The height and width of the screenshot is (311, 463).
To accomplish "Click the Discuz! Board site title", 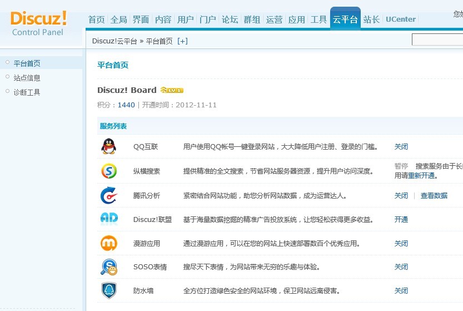I will 127,90.
